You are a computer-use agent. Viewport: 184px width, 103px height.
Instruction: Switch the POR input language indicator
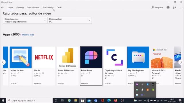pos(165,100)
